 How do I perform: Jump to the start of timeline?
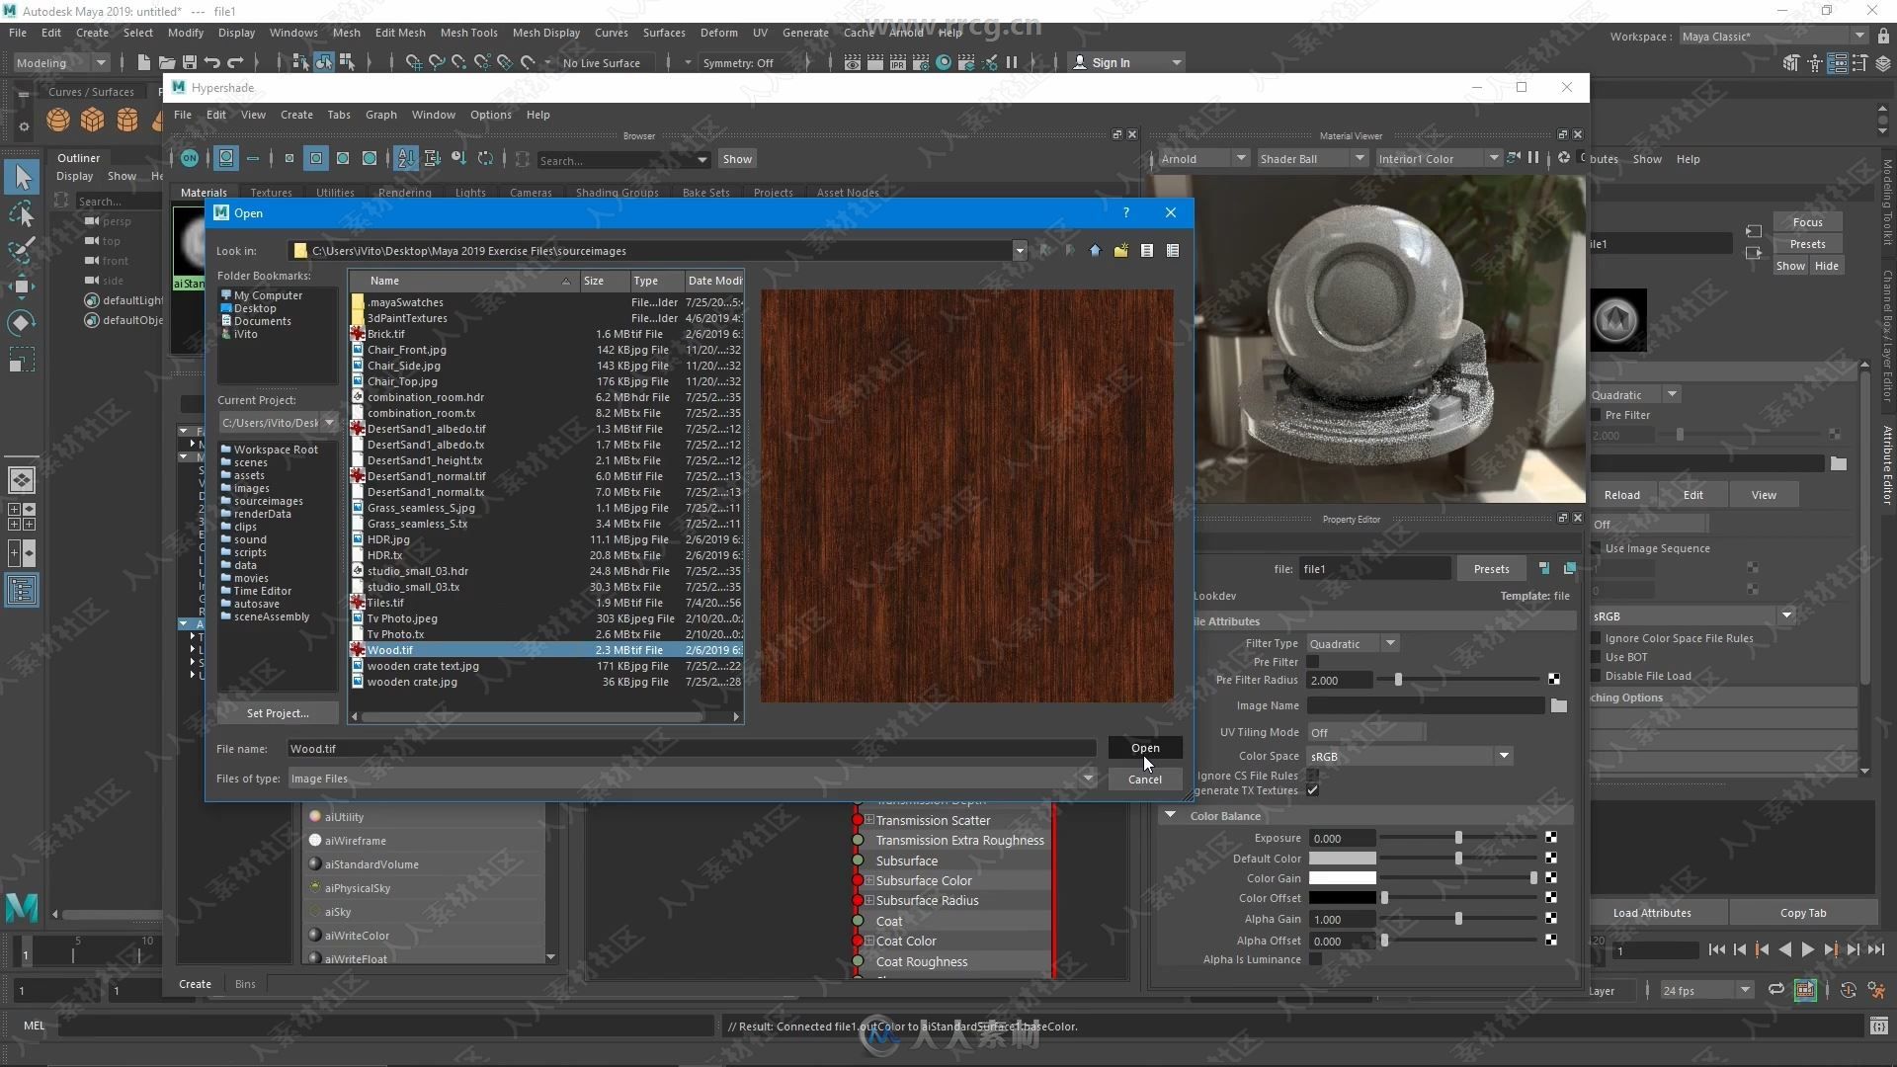point(1717,949)
